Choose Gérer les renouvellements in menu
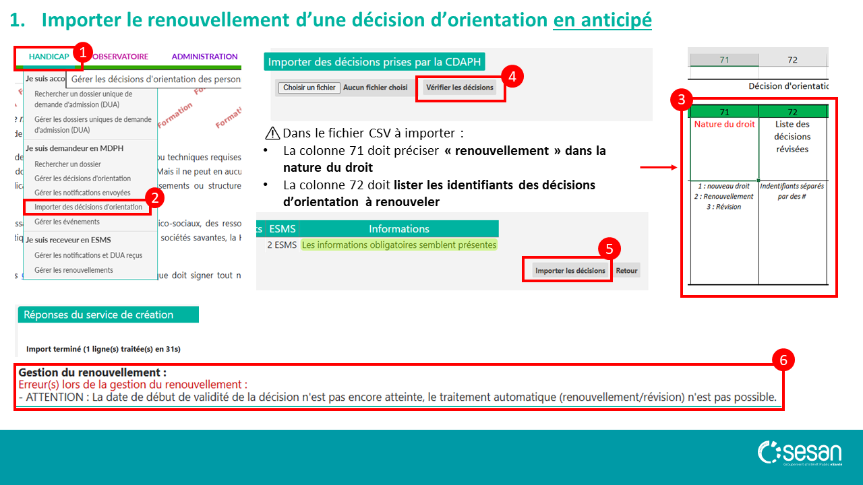 coord(74,270)
